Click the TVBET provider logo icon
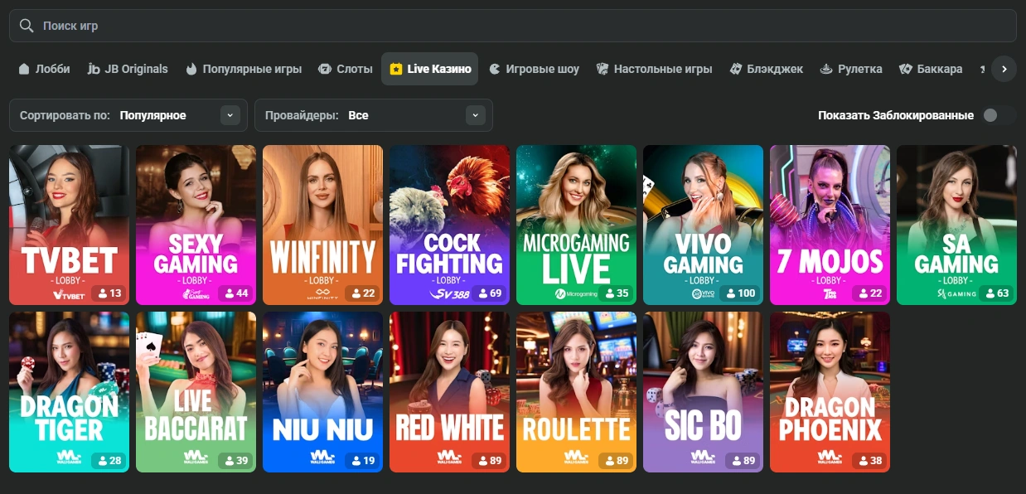The width and height of the screenshot is (1026, 494). (69, 294)
